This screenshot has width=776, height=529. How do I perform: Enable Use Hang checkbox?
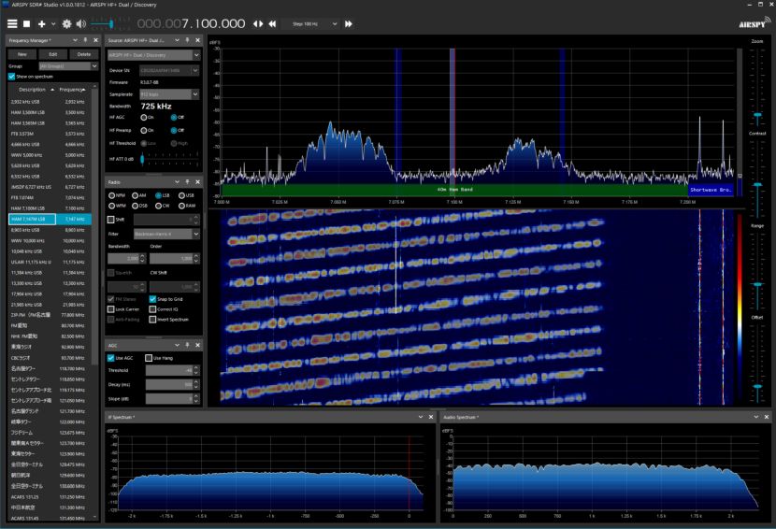149,358
